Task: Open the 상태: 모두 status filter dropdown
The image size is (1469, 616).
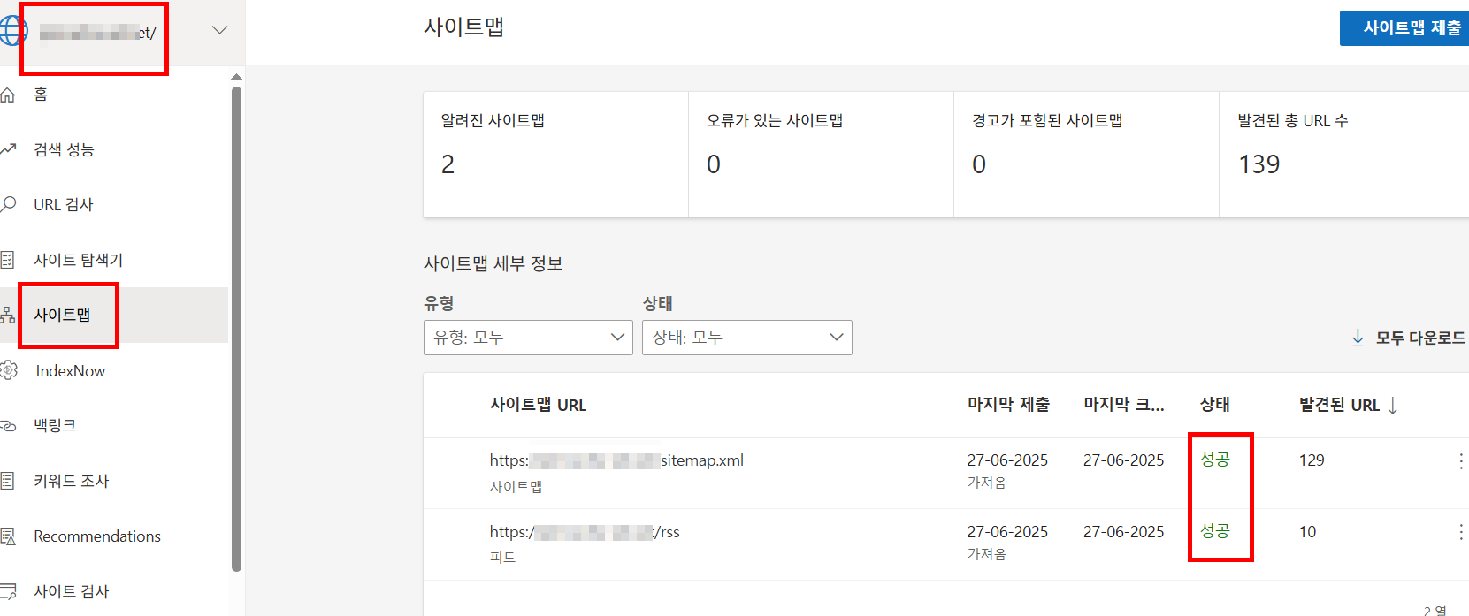Action: point(746,337)
